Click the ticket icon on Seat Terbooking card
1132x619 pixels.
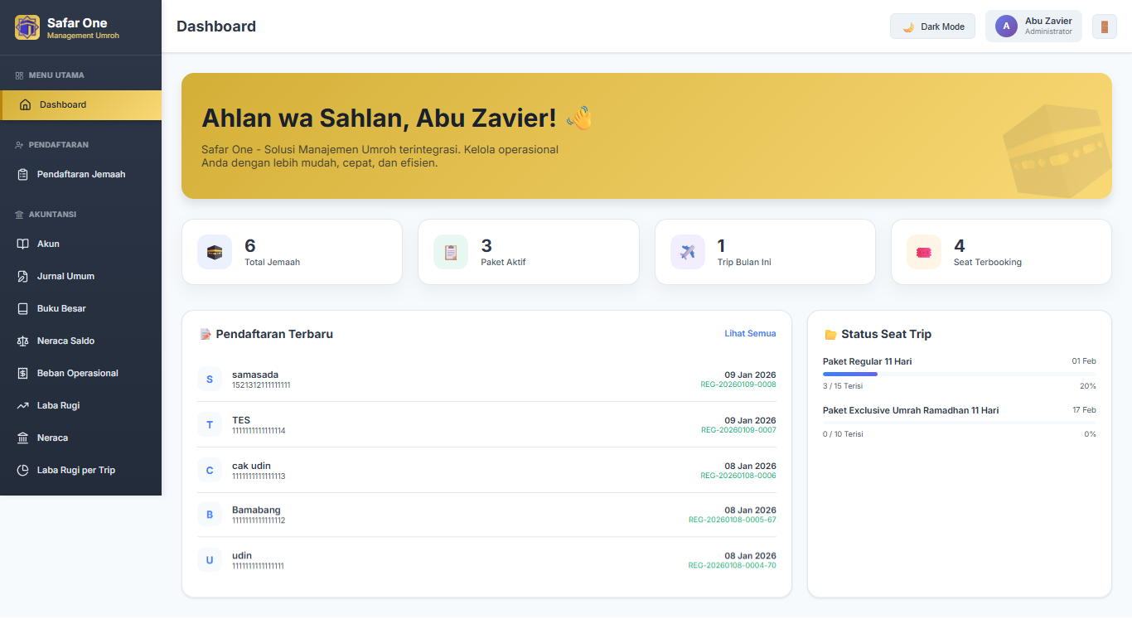click(924, 252)
